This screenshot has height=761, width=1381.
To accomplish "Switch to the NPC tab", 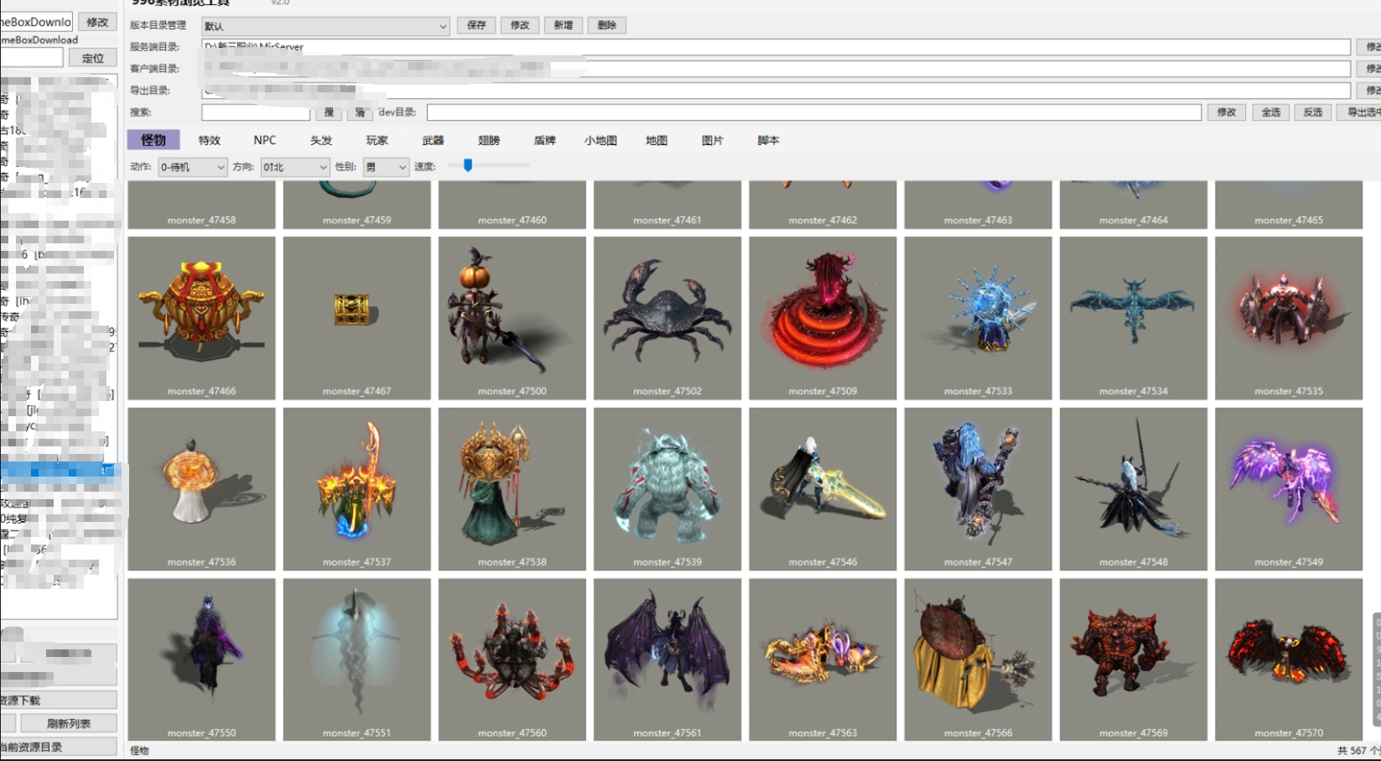I will pos(265,140).
